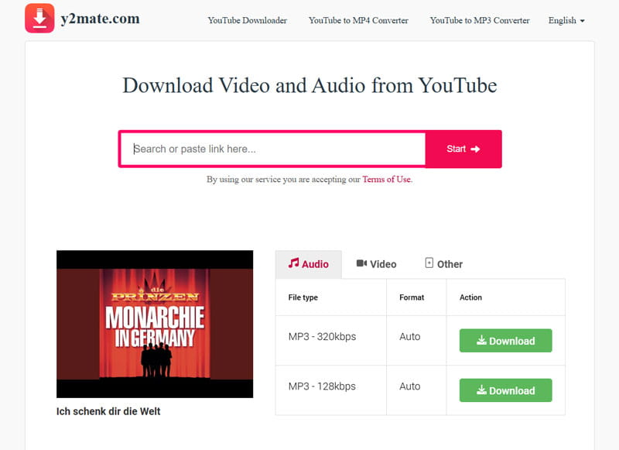This screenshot has height=450, width=619.
Task: Open the Terms of Use link
Action: (386, 179)
